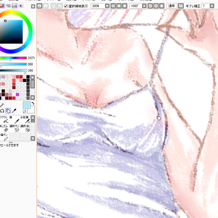The width and height of the screenshot is (218, 218).
Task: Select the pure black swatch in the top row
Action: (x=28, y=77)
